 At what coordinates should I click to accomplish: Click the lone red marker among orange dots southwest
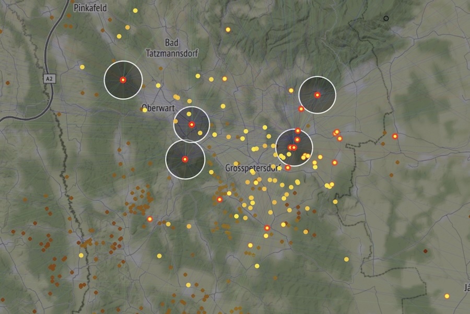point(149,219)
